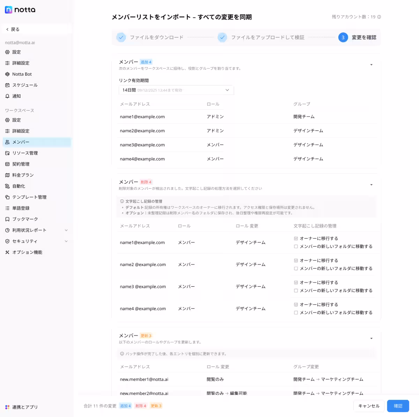This screenshot has height=417, width=419.
Task: Open リンク有効期間 14日間 dropdown
Action: tap(176, 90)
